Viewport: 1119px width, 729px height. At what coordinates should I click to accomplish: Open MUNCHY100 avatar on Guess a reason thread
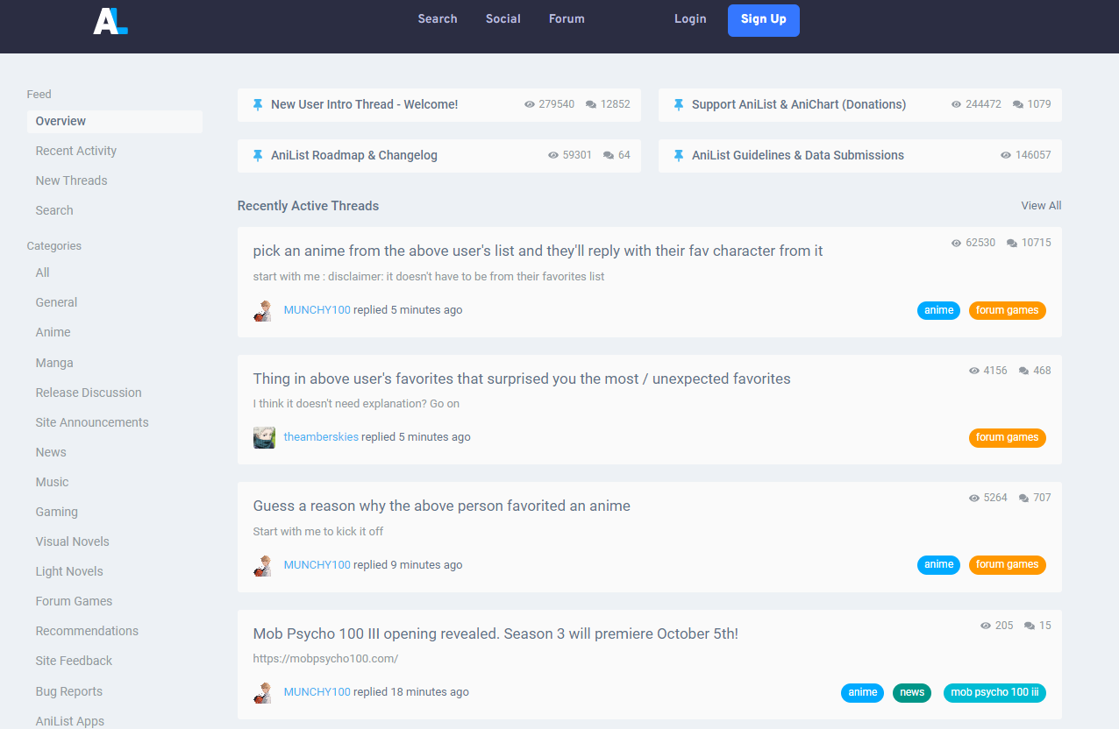(264, 565)
